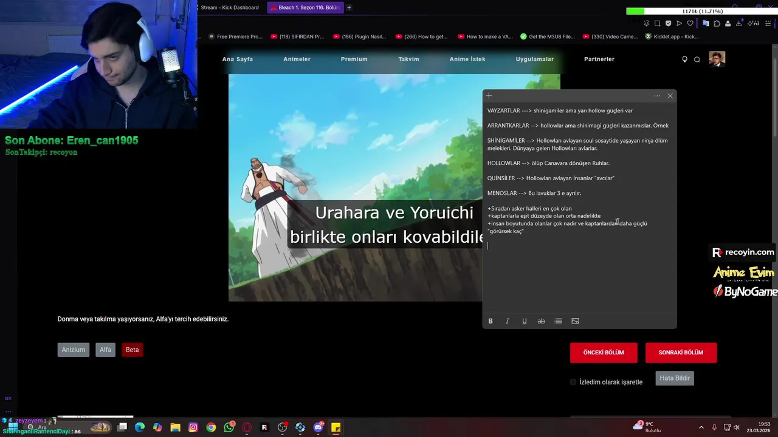Screen dimensions: 778x437
Task: Open Sticky Notes from the taskbar
Action: [336, 427]
